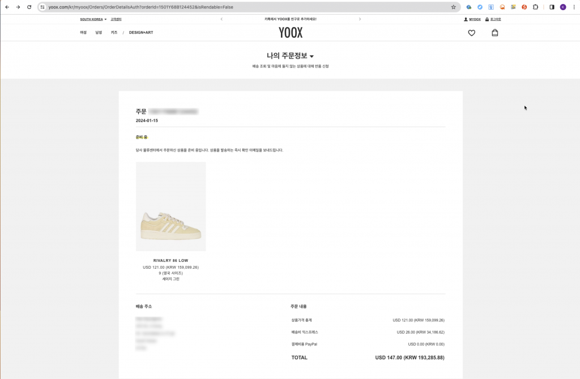This screenshot has height=379, width=580.
Task: Click the site information icon in address bar
Action: 42,7
